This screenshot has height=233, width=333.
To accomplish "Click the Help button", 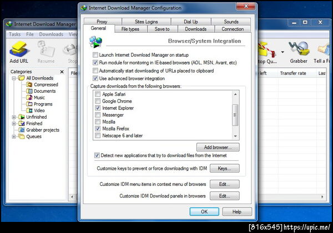I will point(237,211).
